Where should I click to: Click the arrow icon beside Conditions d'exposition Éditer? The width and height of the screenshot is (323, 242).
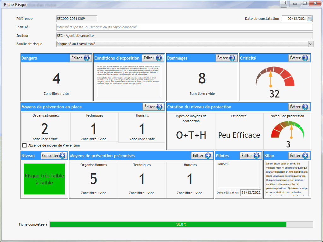click(x=159, y=58)
